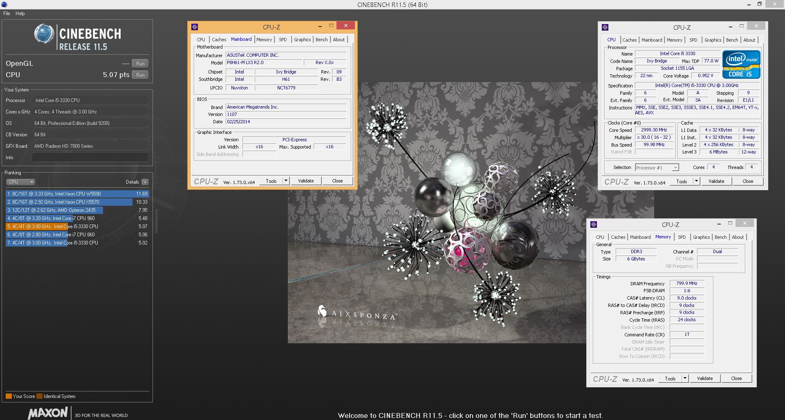Select i5-3330 5.02 ranking entry
This screenshot has width=785, height=420.
pyautogui.click(x=77, y=243)
